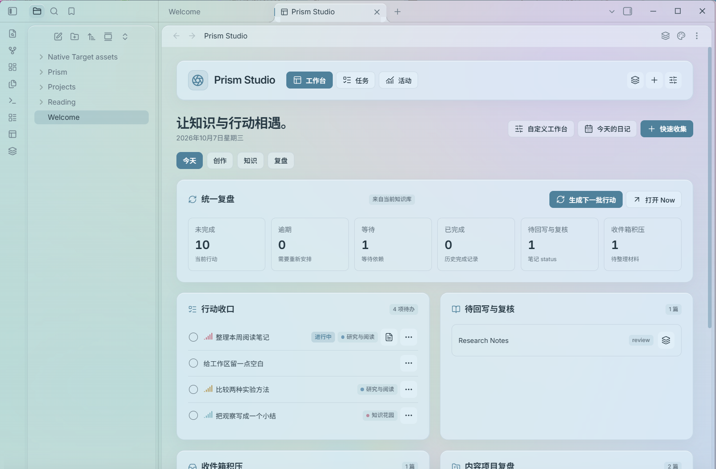716x469 pixels.
Task: Create a new note icon
Action: 58,37
